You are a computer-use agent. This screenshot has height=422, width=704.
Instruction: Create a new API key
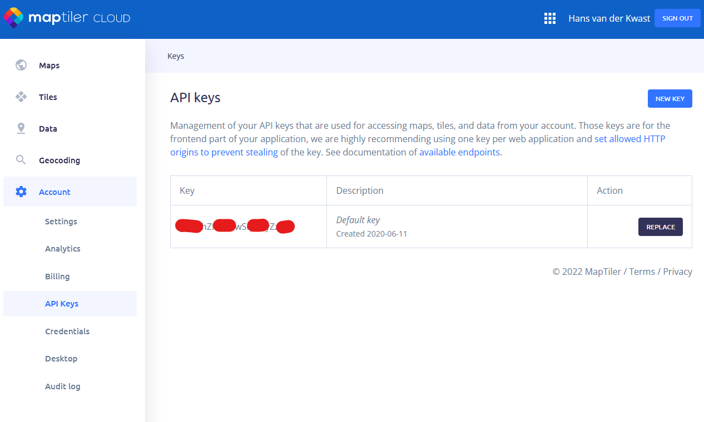point(670,99)
